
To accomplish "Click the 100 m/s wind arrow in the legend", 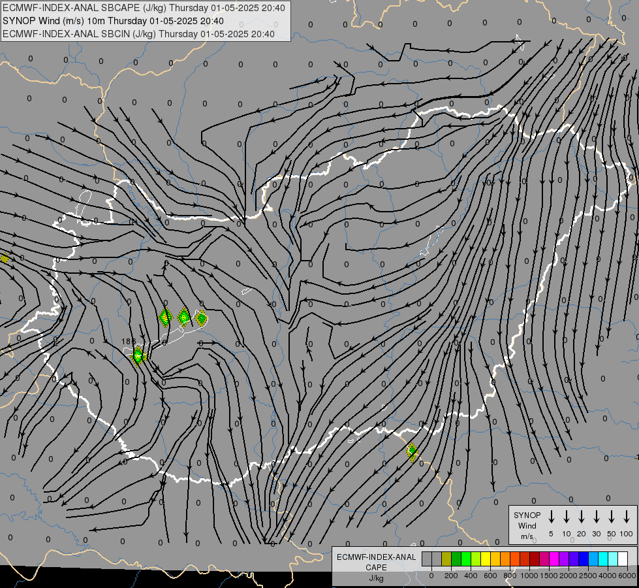I will click(627, 517).
